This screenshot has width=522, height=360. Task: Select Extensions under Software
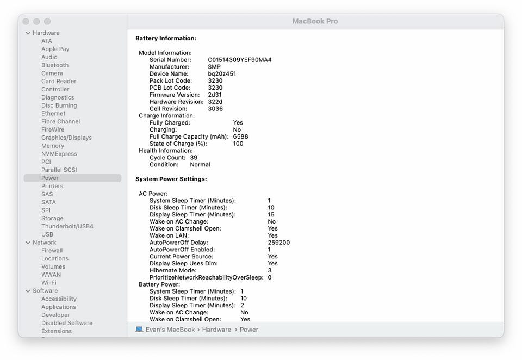click(x=57, y=331)
